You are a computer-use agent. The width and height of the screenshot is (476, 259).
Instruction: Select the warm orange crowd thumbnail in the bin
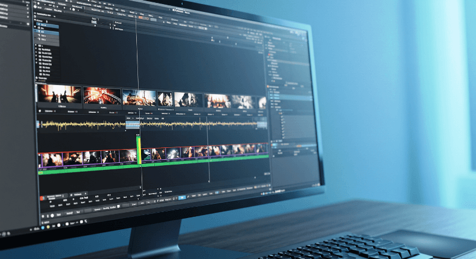[217, 101]
